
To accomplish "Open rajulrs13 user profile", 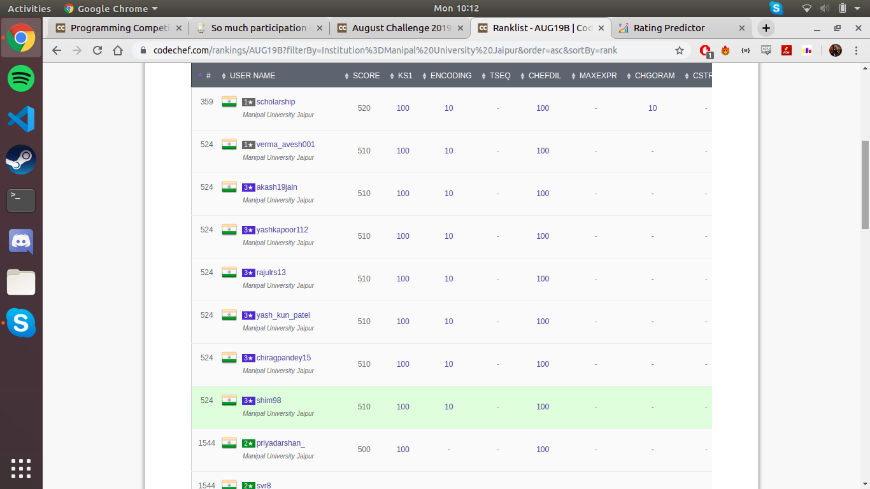I will point(271,273).
